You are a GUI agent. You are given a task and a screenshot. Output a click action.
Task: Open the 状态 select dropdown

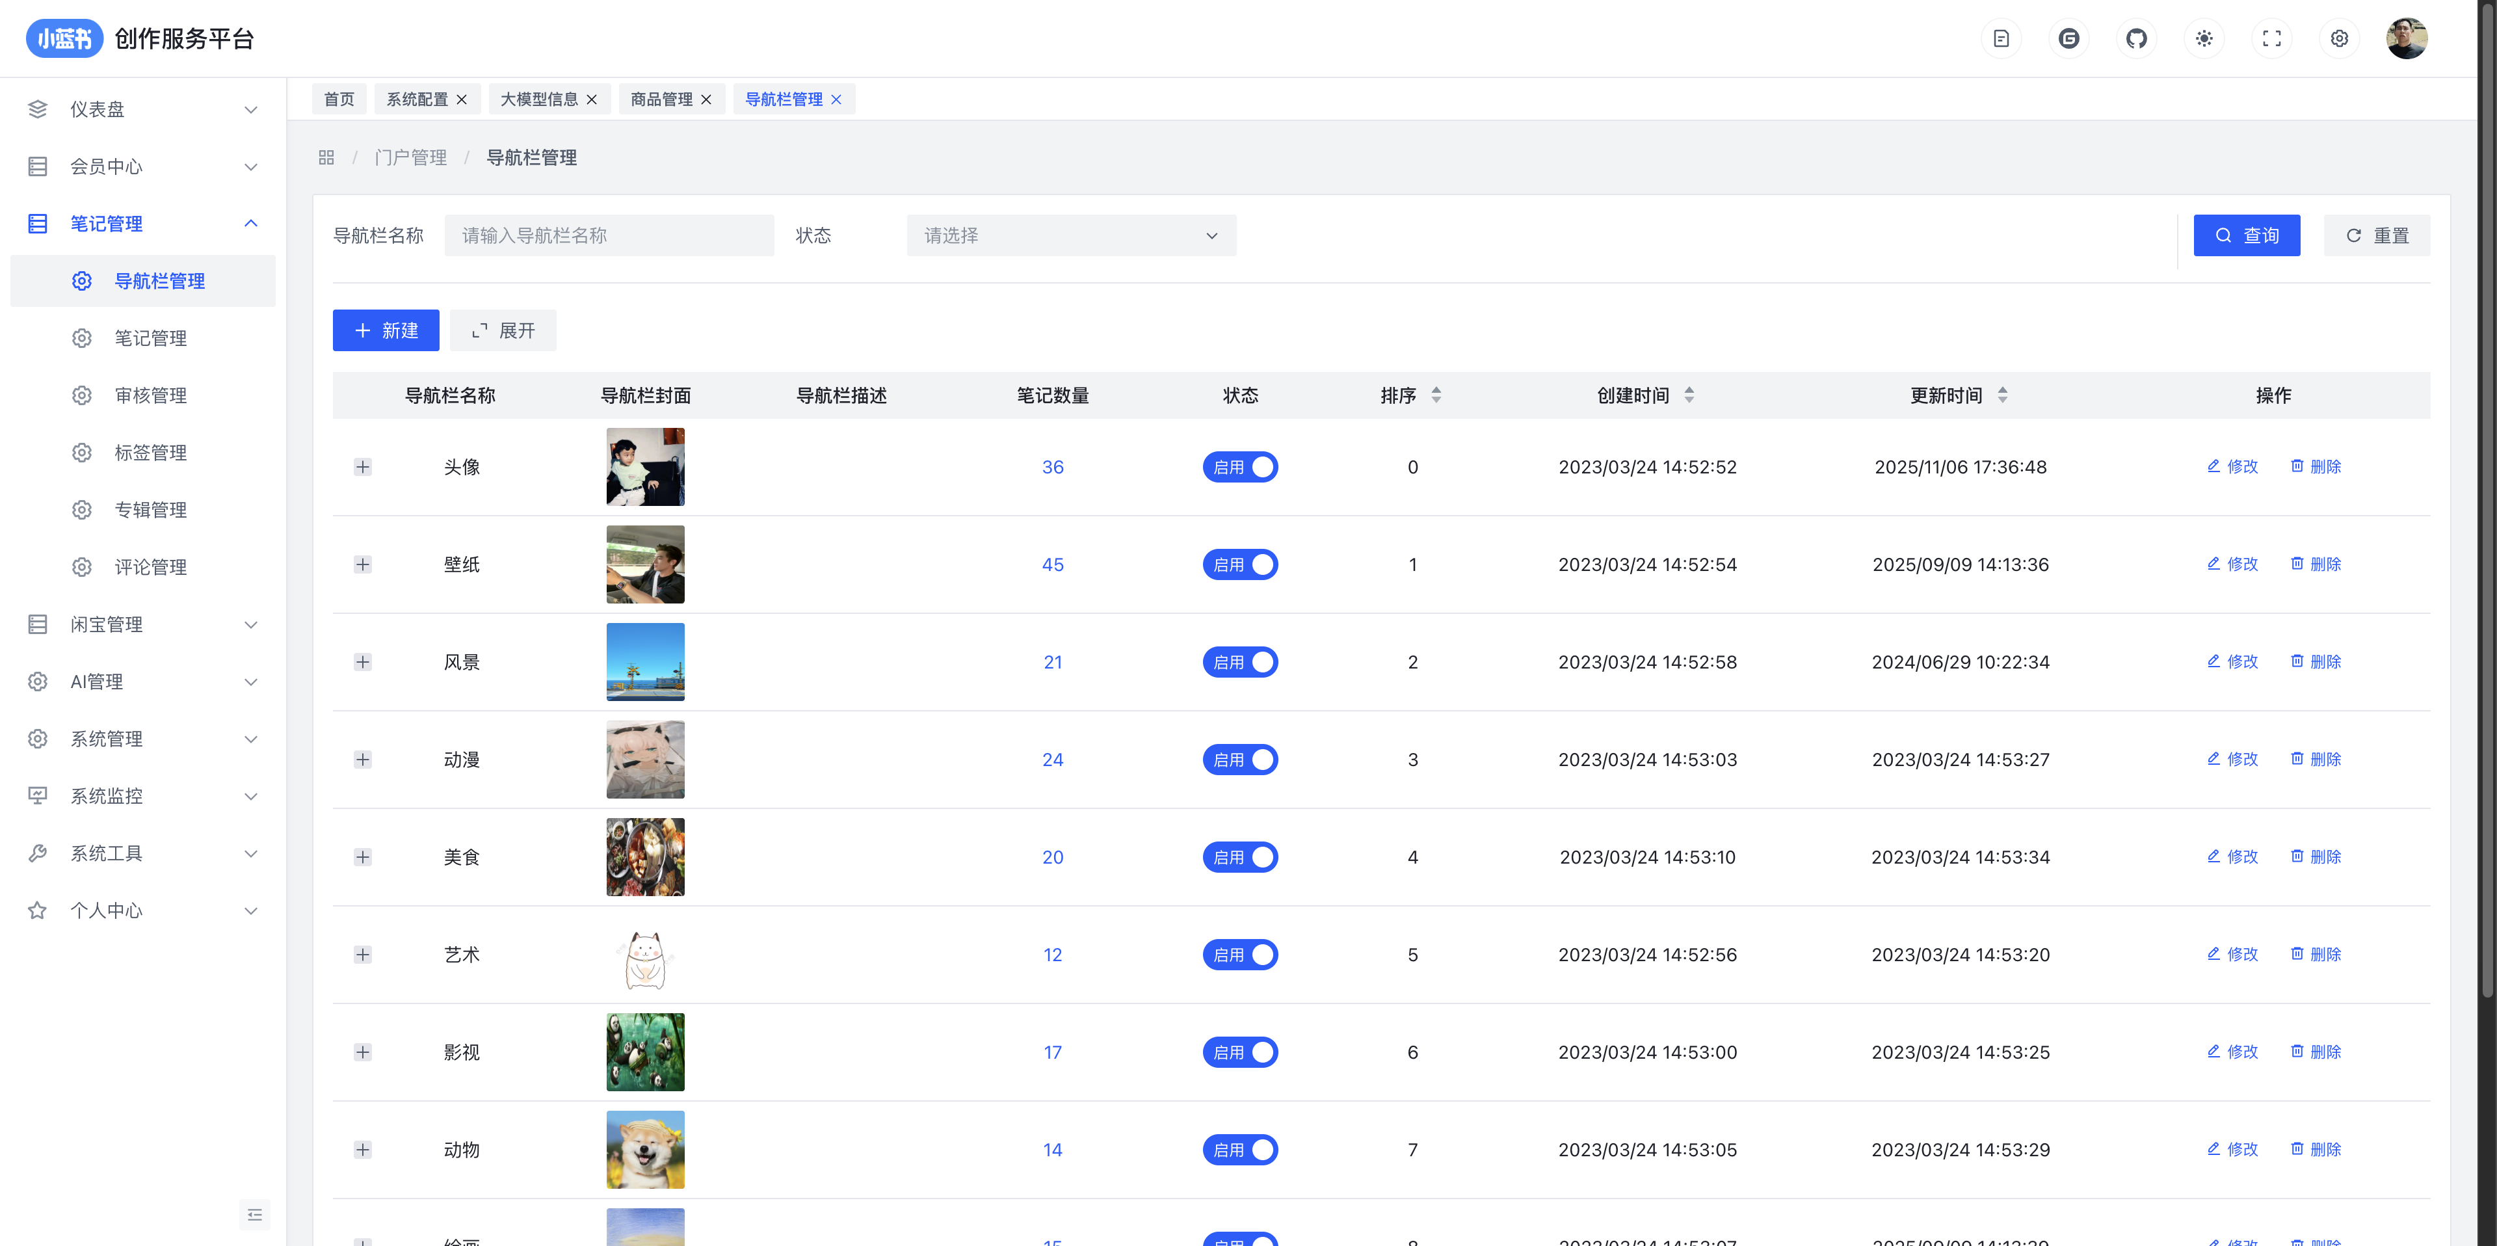(x=1070, y=235)
